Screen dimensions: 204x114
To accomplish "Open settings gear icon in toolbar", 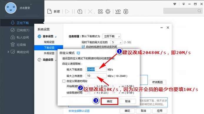I will [x=108, y=11].
